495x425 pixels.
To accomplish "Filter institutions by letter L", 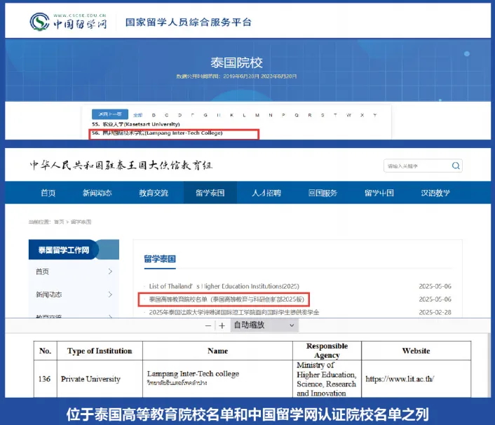I will point(244,115).
